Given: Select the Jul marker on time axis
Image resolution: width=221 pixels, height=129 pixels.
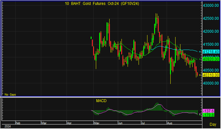Looking at the screenshot, I should 143,123.
